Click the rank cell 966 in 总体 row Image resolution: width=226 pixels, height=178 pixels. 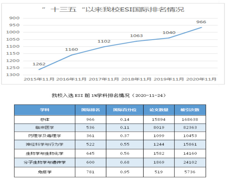click(x=91, y=120)
